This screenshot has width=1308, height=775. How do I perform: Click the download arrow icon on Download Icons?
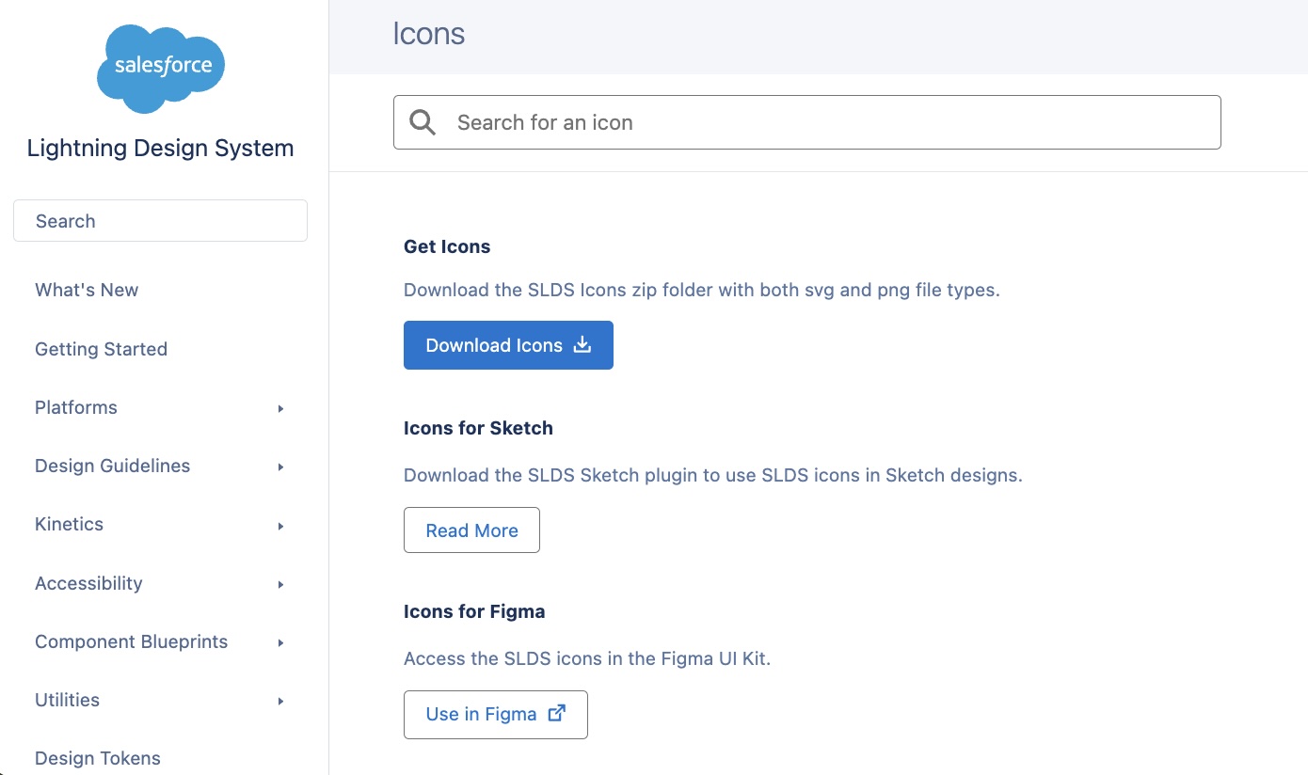tap(582, 345)
